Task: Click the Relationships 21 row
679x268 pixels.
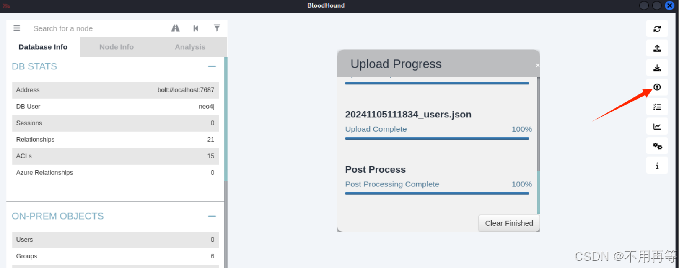Action: 115,140
